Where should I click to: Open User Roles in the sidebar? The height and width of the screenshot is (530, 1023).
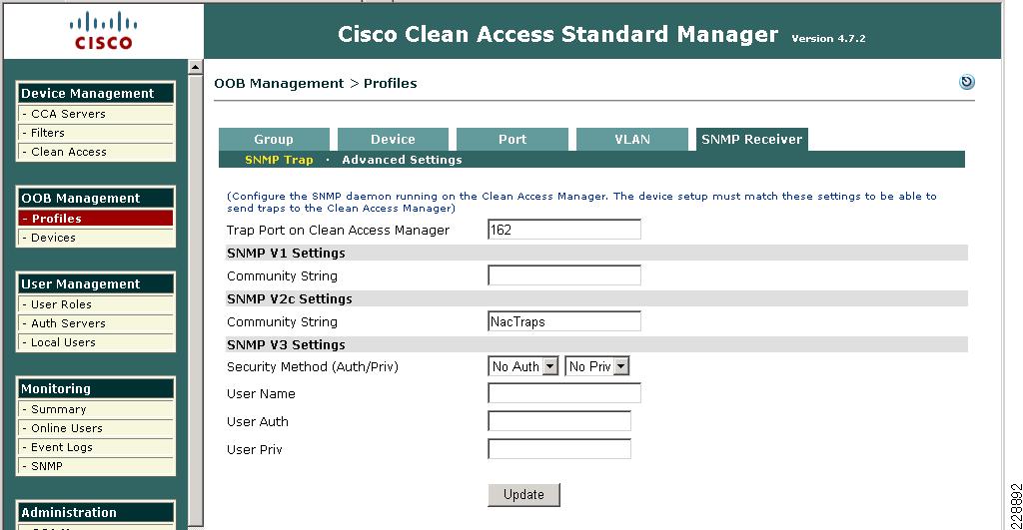click(x=96, y=304)
